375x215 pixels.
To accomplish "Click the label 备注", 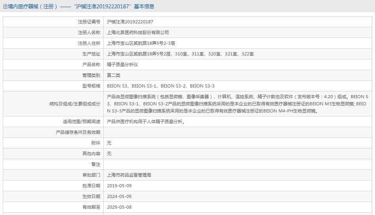I will click(x=96, y=164).
